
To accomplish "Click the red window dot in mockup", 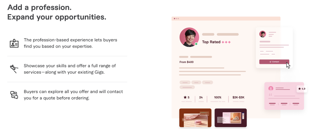I will [x=174, y=19].
